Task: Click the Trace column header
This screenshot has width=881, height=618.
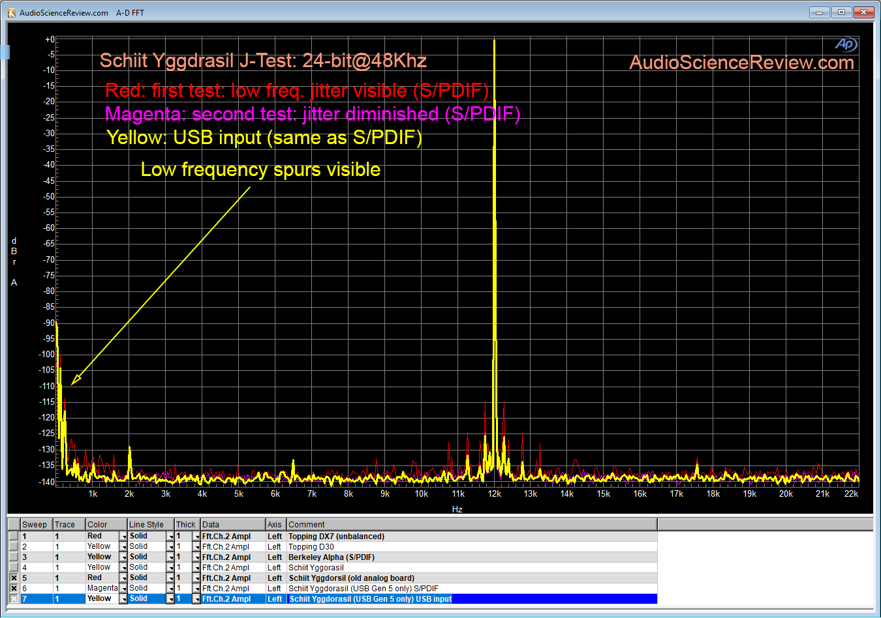Action: tap(69, 525)
